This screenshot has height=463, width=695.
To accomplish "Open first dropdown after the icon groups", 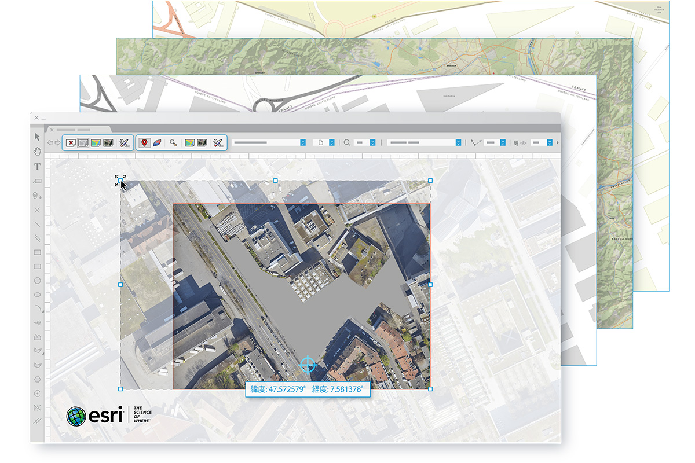I will click(269, 142).
